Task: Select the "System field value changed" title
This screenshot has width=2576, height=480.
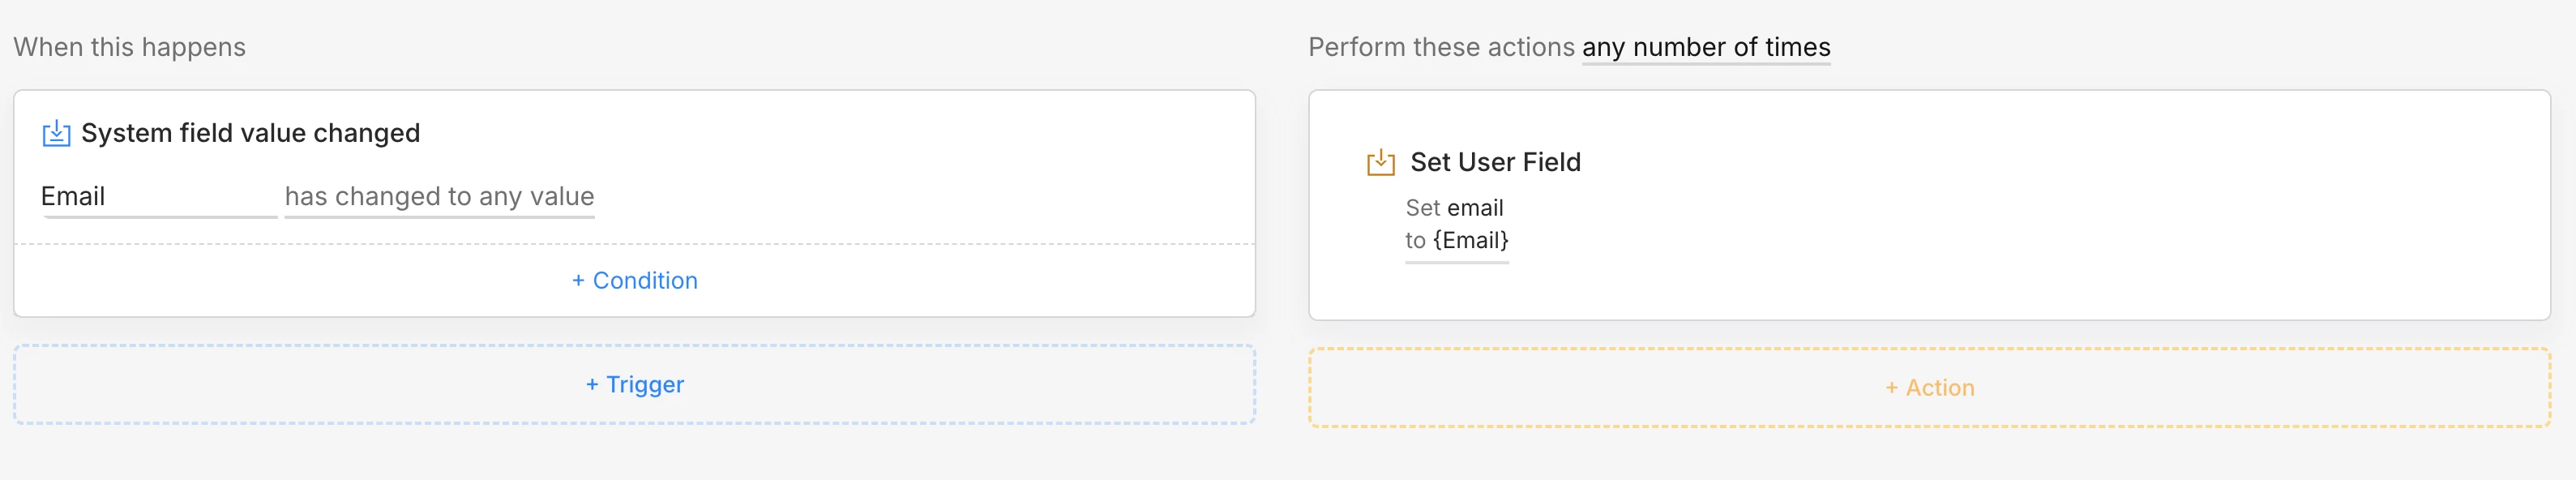Action: [250, 133]
